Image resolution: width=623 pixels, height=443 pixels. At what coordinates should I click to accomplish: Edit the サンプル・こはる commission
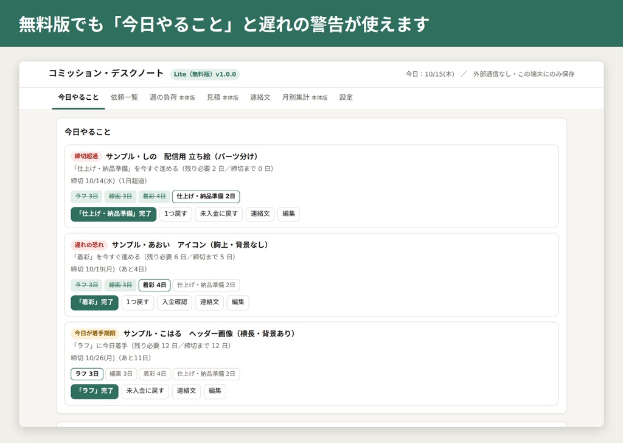point(215,391)
